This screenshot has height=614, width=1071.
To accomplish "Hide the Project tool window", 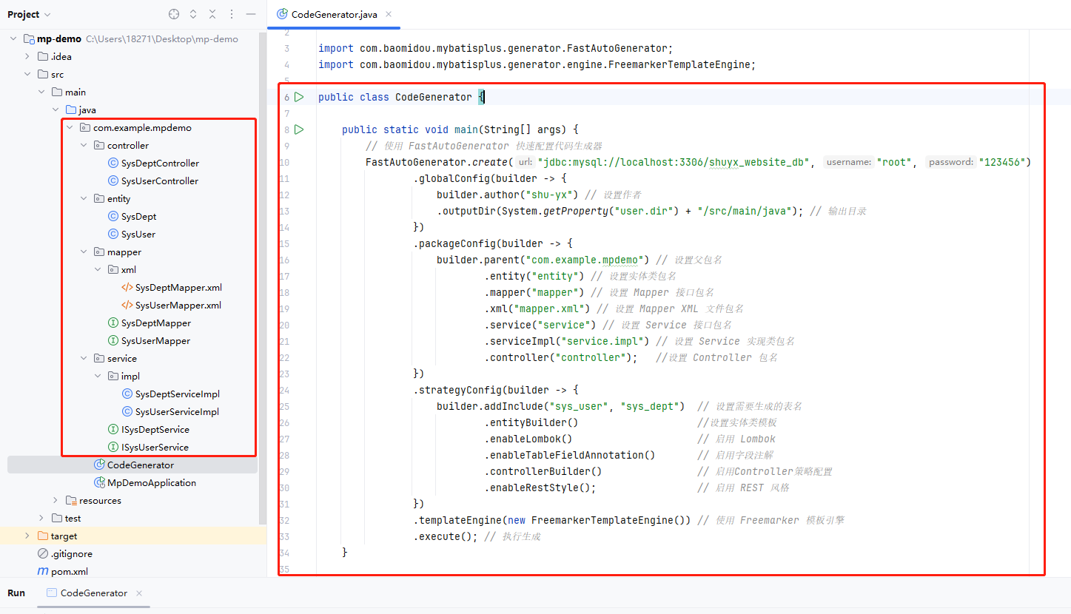I will [251, 14].
